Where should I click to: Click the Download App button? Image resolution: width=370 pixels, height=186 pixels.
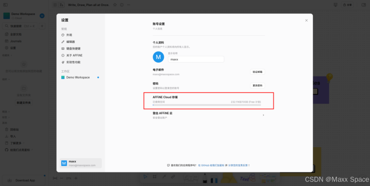24,180
